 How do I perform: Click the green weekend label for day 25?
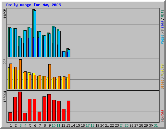coord(126,125)
